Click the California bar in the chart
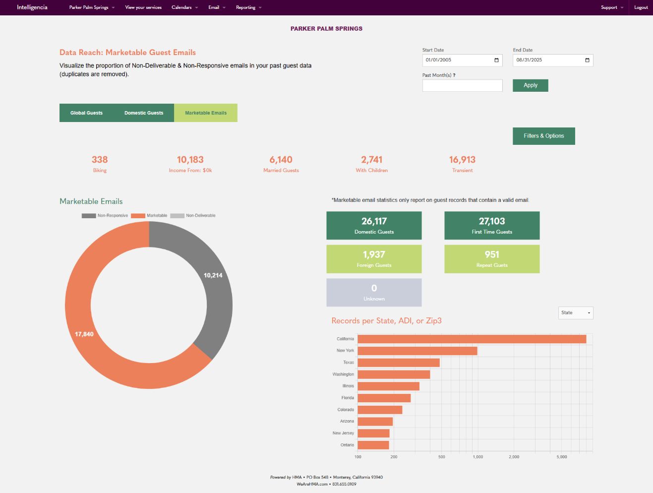 (x=471, y=339)
